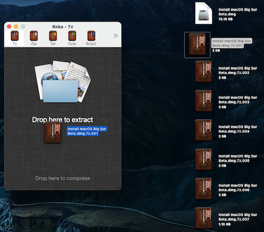Click the dragged archive icon inside Keka window
Image resolution: width=264 pixels, height=232 pixels.
pyautogui.click(x=52, y=133)
